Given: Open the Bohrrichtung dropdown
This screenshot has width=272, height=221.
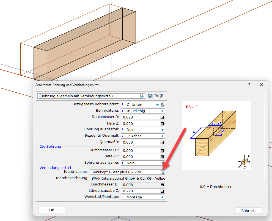Looking at the screenshot, I should 162,111.
